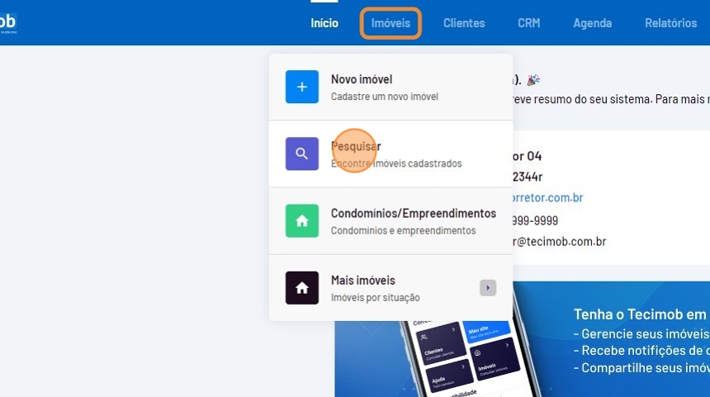Image resolution: width=710 pixels, height=397 pixels.
Task: Click the black house Mais imóveis icon
Action: point(301,288)
